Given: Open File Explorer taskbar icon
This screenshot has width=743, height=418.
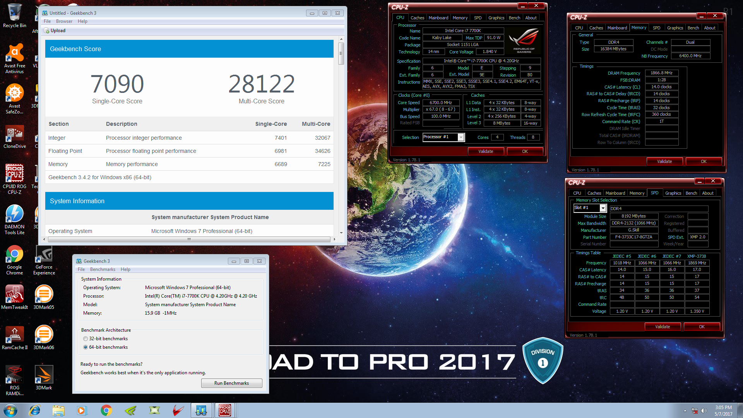Looking at the screenshot, I should click(x=58, y=410).
